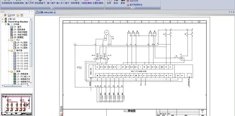Click the tree horizontal scrollbar thumb
The image size is (235, 116).
13,86
